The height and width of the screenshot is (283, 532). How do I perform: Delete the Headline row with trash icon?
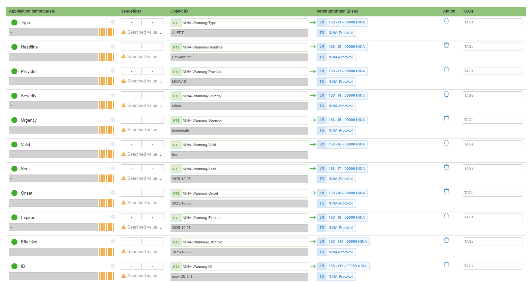[x=446, y=45]
